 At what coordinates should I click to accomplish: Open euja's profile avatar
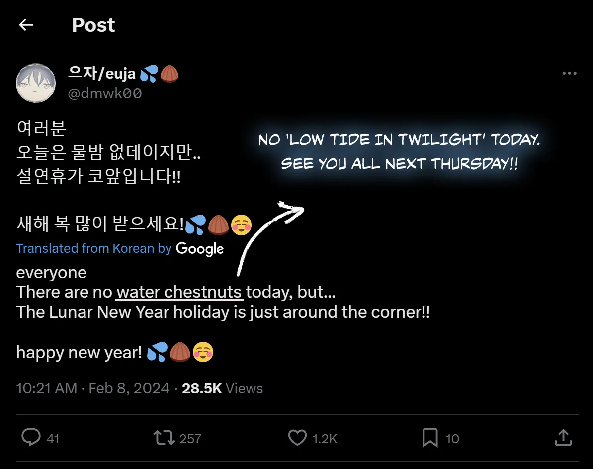(x=36, y=83)
